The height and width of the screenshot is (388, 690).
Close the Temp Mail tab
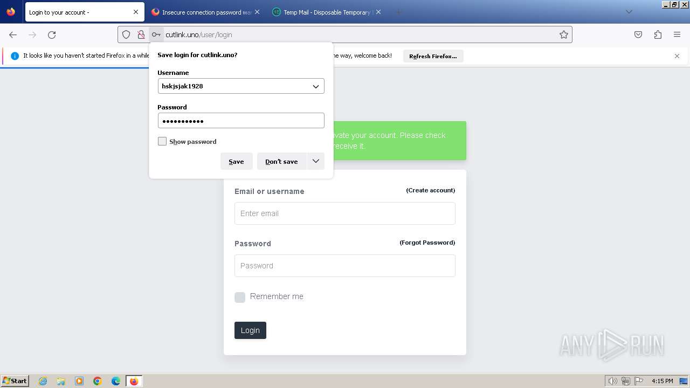pos(378,12)
